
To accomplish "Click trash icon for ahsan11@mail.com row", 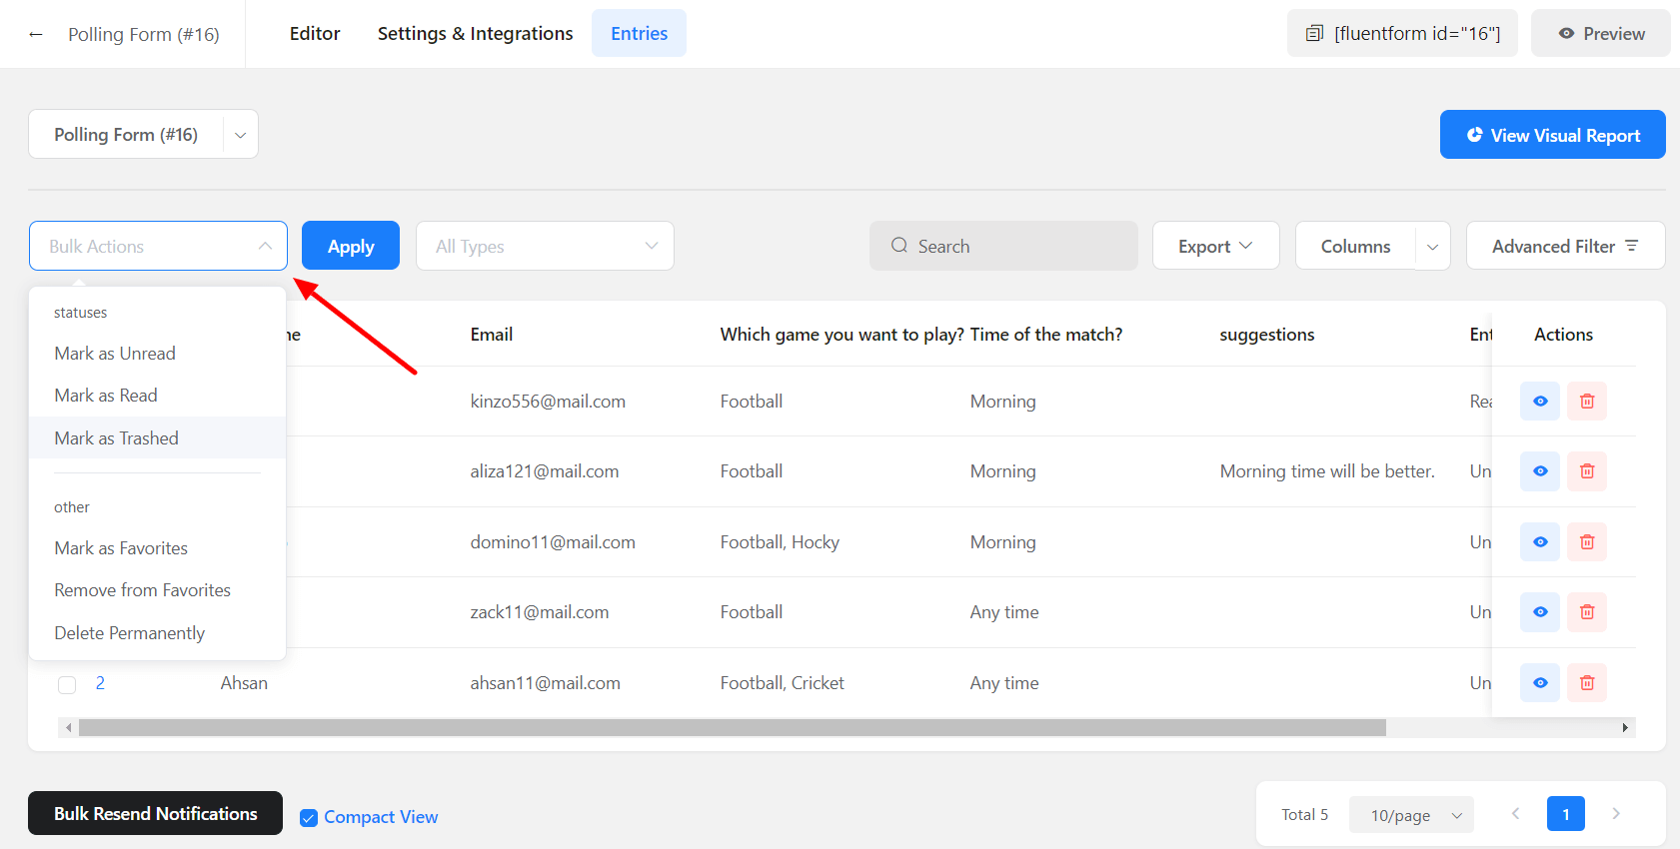I will 1586,683.
